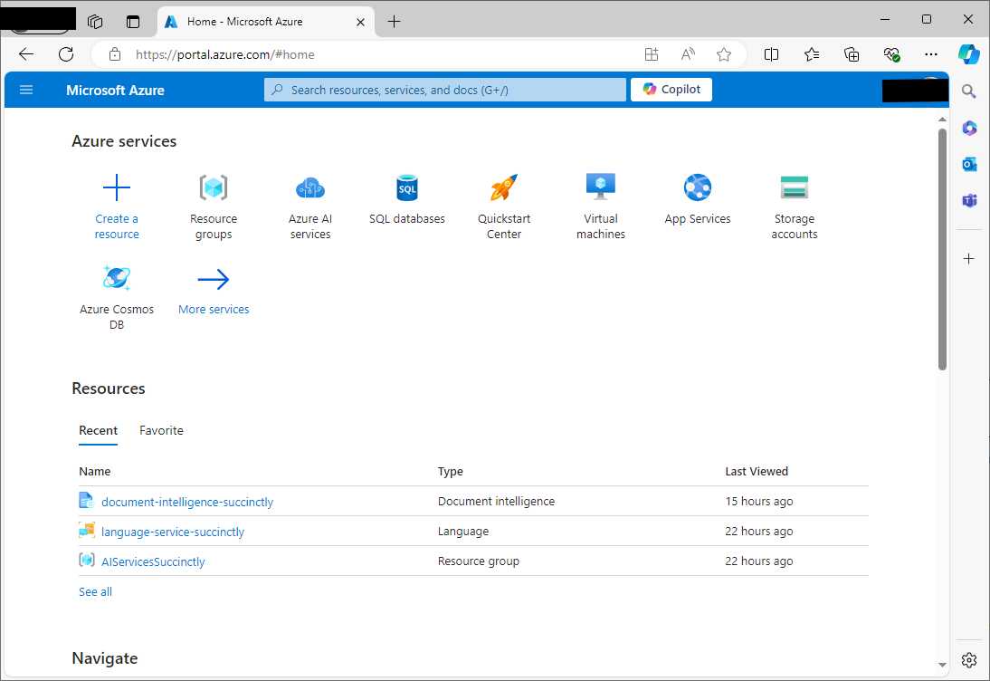
Task: Select the Document intelligence type cell
Action: click(x=496, y=502)
